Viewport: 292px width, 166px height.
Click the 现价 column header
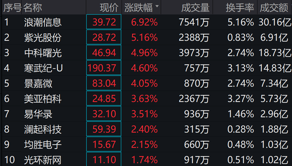(109, 8)
